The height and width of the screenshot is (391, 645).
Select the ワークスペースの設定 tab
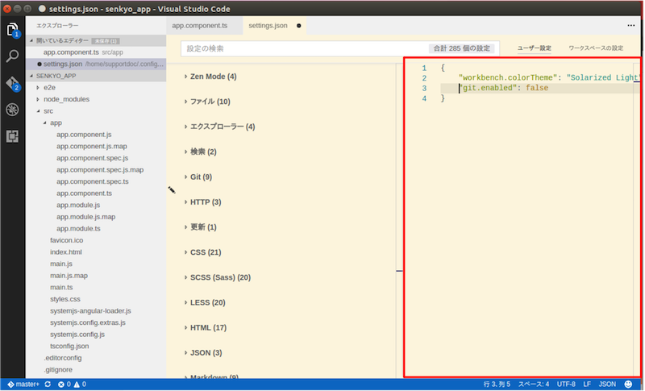[x=596, y=48]
